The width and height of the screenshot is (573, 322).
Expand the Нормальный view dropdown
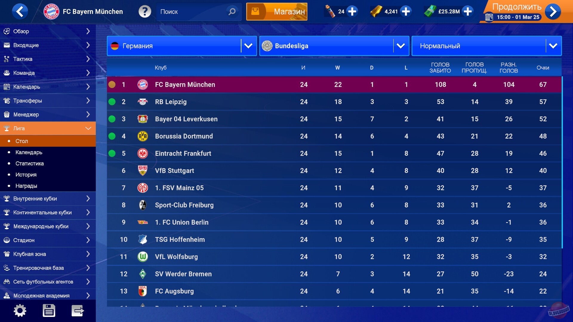486,46
